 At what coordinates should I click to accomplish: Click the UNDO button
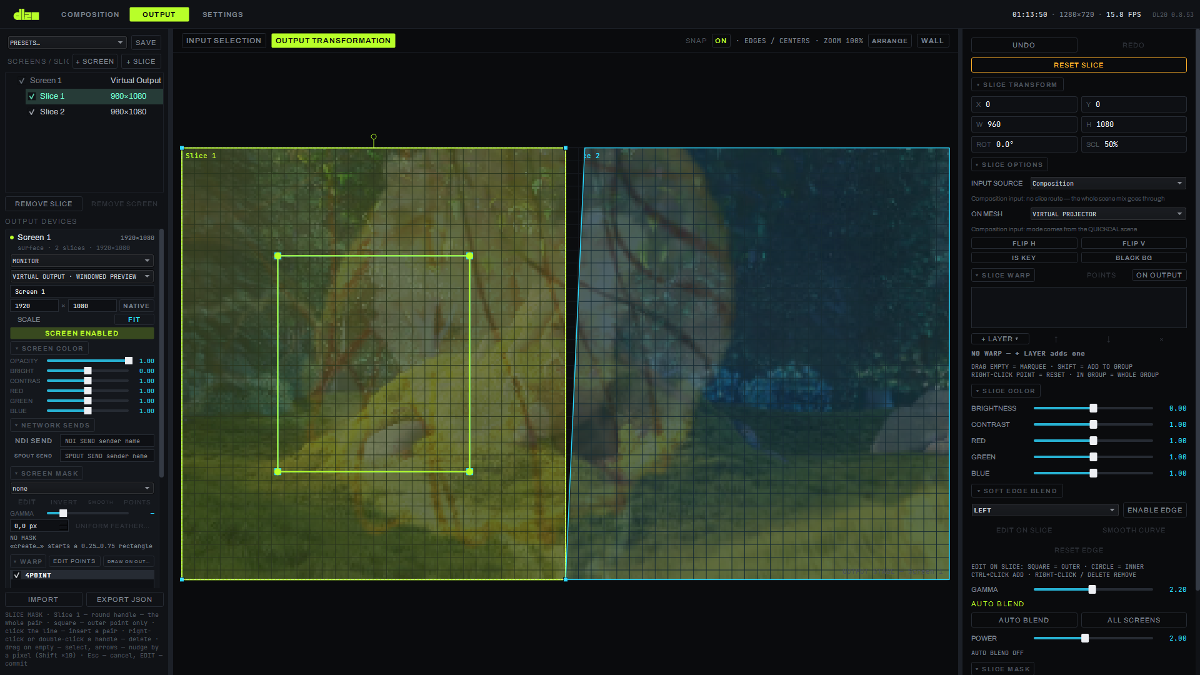click(x=1024, y=45)
